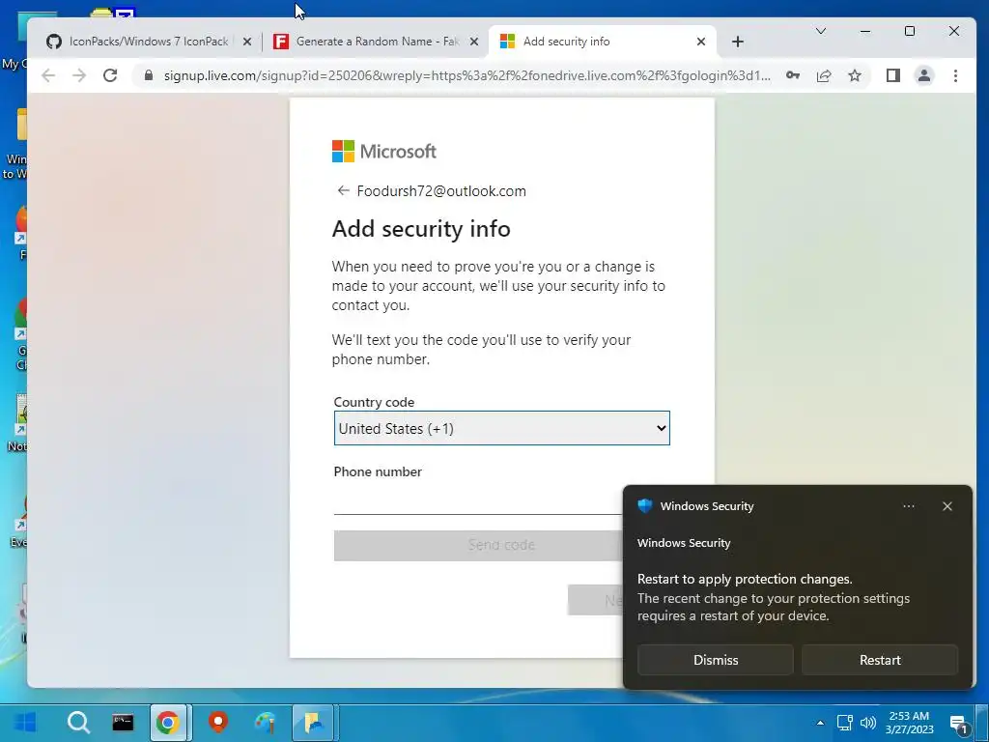989x742 pixels.
Task: Click the Send code button
Action: click(x=477, y=545)
